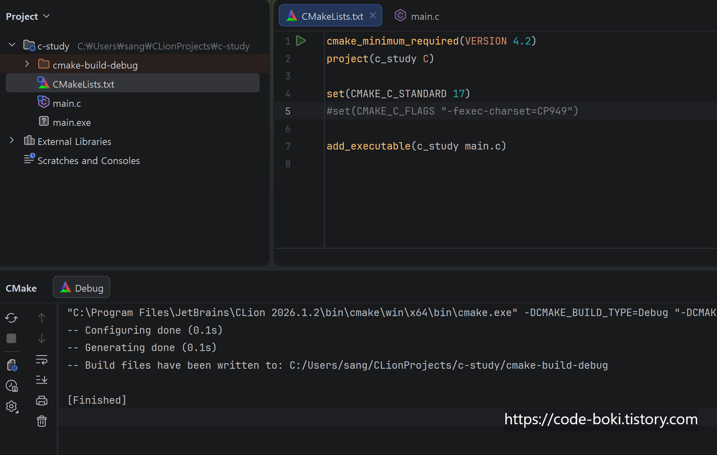
Task: Click the project path C:₩Users₩sang text
Action: point(163,46)
